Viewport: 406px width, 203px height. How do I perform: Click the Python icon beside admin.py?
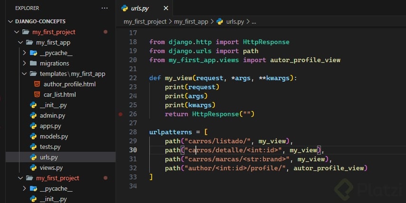click(x=33, y=115)
